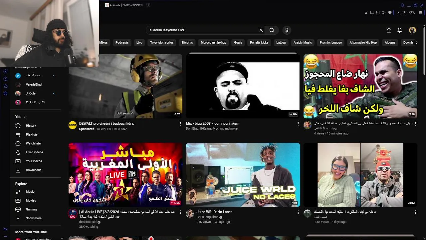Click the snapshot icon in browser toolbar
Screen dimensions: 426x240
coord(372,13)
